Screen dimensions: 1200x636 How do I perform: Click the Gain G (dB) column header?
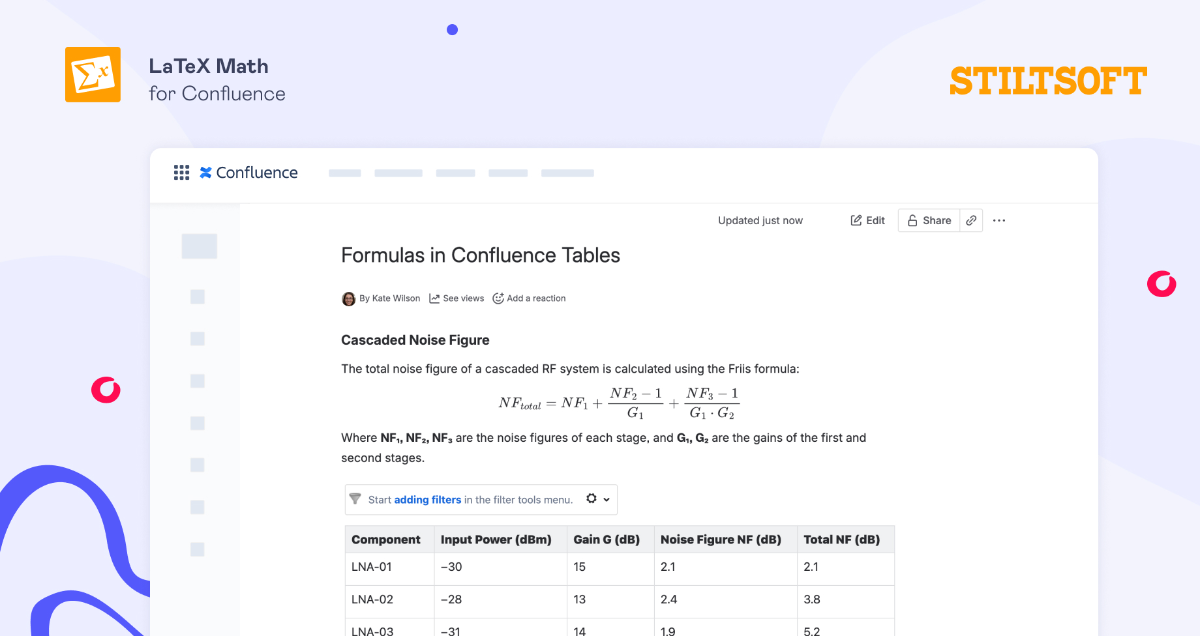point(611,540)
